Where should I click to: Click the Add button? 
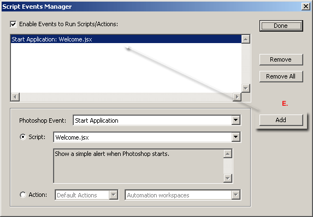pos(281,120)
